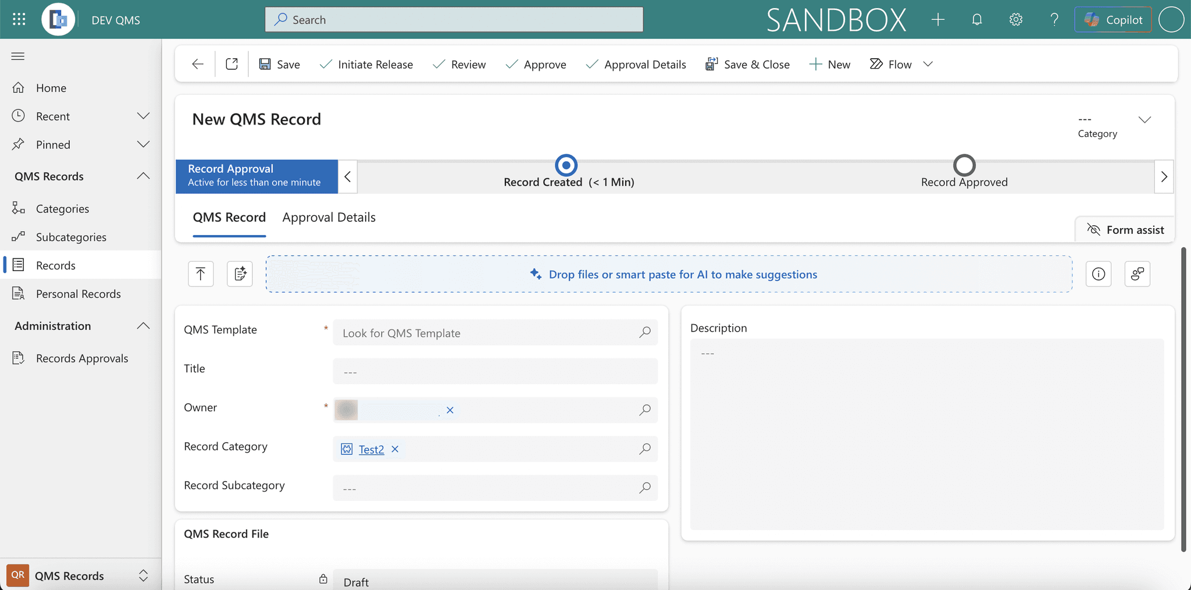1191x590 pixels.
Task: Click the Approve command
Action: point(536,64)
